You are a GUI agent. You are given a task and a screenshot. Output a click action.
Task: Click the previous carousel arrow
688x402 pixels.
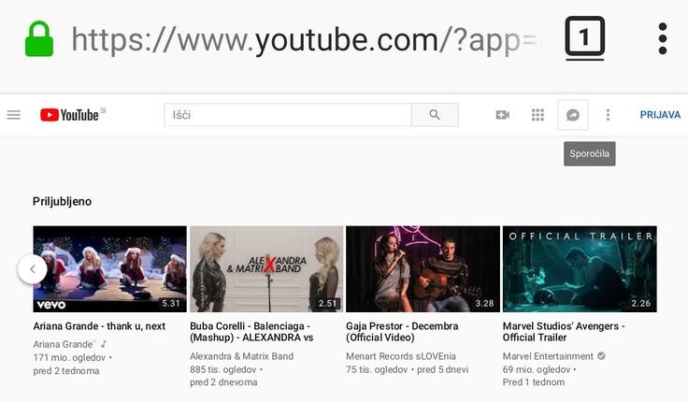coord(33,269)
